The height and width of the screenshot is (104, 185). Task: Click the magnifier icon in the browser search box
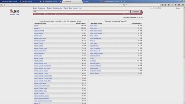tap(126, 5)
